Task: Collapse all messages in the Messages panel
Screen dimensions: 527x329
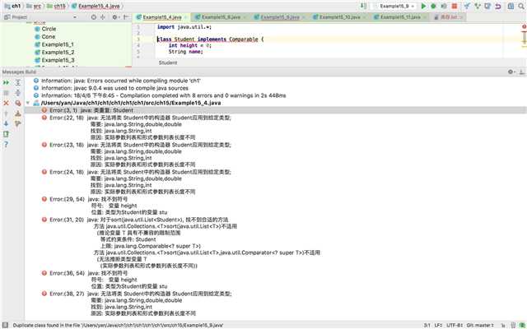Action: pyautogui.click(x=18, y=93)
